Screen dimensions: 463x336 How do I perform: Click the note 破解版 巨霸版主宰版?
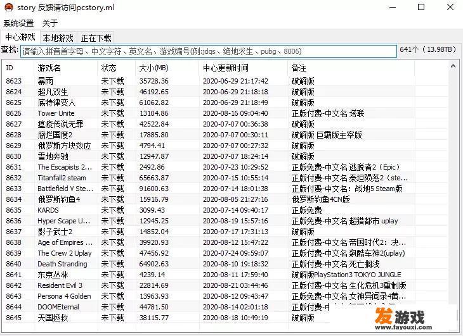pos(327,135)
